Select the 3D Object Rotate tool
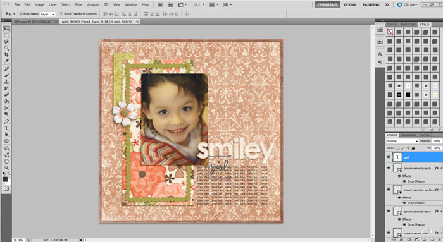 (6, 148)
